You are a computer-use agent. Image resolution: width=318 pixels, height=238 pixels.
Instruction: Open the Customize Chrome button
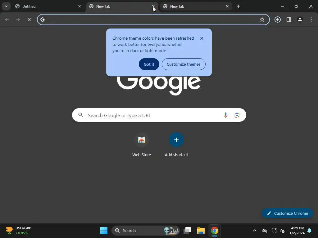(287, 213)
